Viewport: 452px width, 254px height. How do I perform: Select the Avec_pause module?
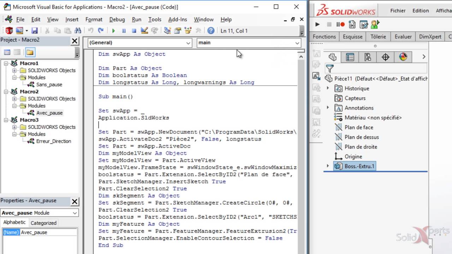click(x=49, y=113)
